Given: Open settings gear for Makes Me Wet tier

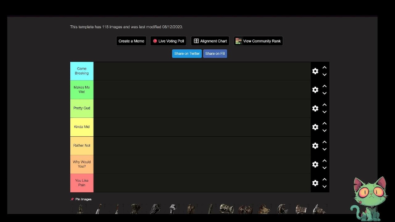Looking at the screenshot, I should coord(315,90).
